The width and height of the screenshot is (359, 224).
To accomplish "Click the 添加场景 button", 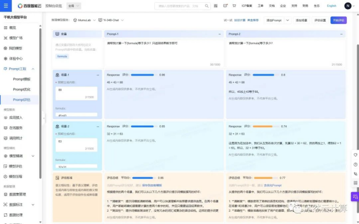I will pos(301,20).
